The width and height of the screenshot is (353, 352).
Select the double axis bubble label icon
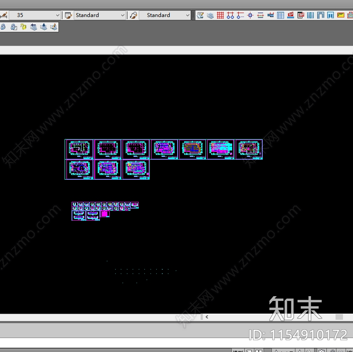tap(230, 15)
